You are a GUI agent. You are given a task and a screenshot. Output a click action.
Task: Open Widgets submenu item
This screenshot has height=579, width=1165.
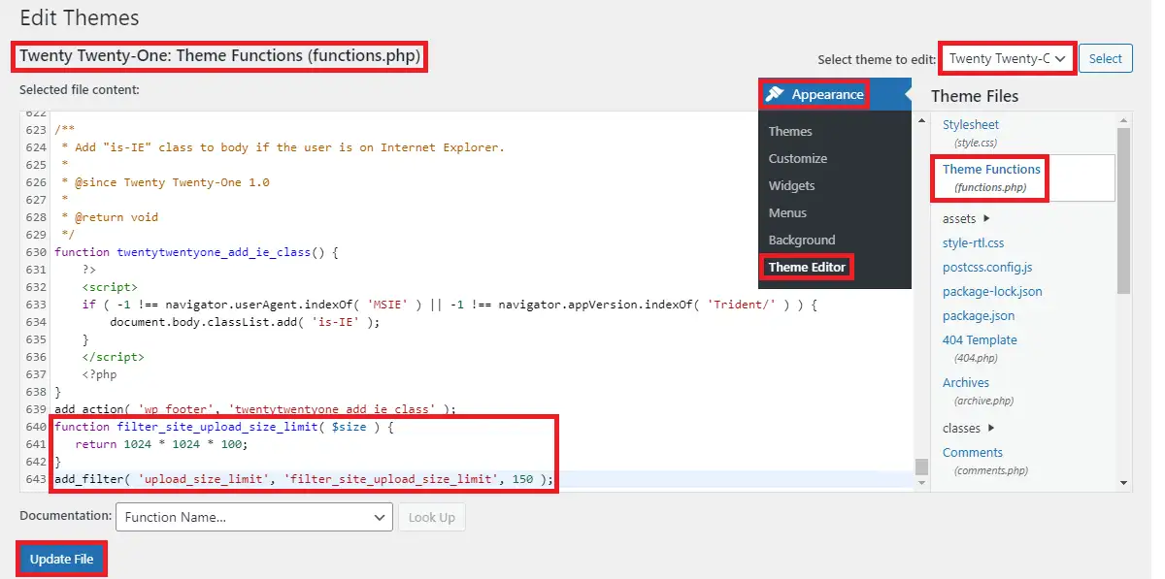791,185
